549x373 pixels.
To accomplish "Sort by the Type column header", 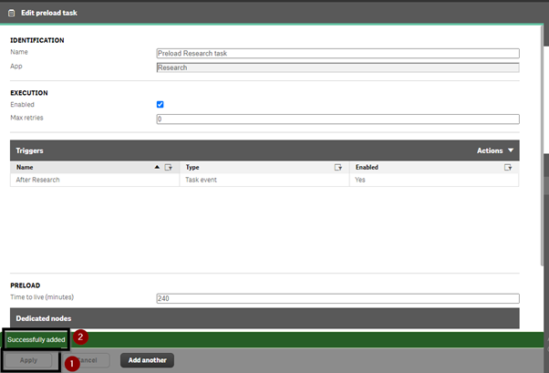I will 192,168.
